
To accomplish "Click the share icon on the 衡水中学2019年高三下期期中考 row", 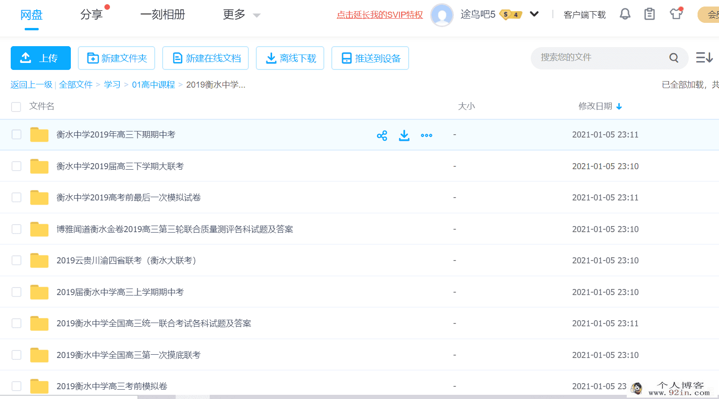I will [382, 135].
